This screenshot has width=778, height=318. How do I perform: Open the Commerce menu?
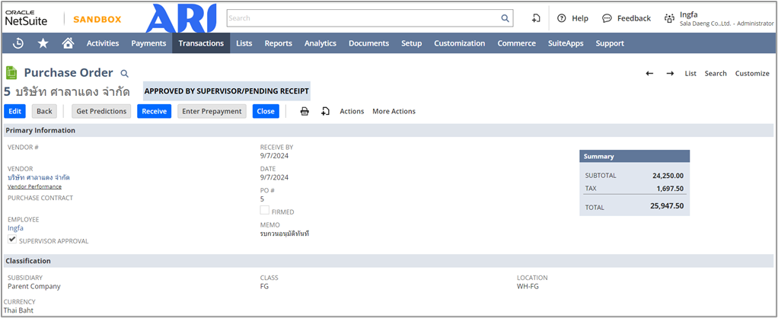click(517, 43)
